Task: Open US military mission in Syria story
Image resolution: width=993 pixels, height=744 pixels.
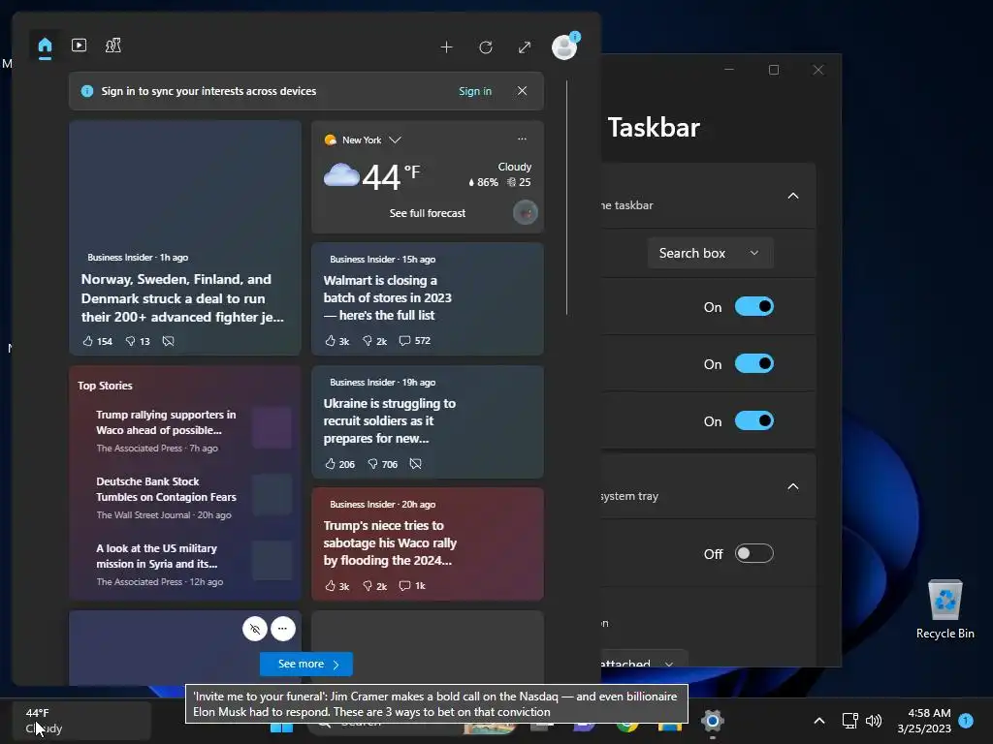Action: tap(157, 556)
